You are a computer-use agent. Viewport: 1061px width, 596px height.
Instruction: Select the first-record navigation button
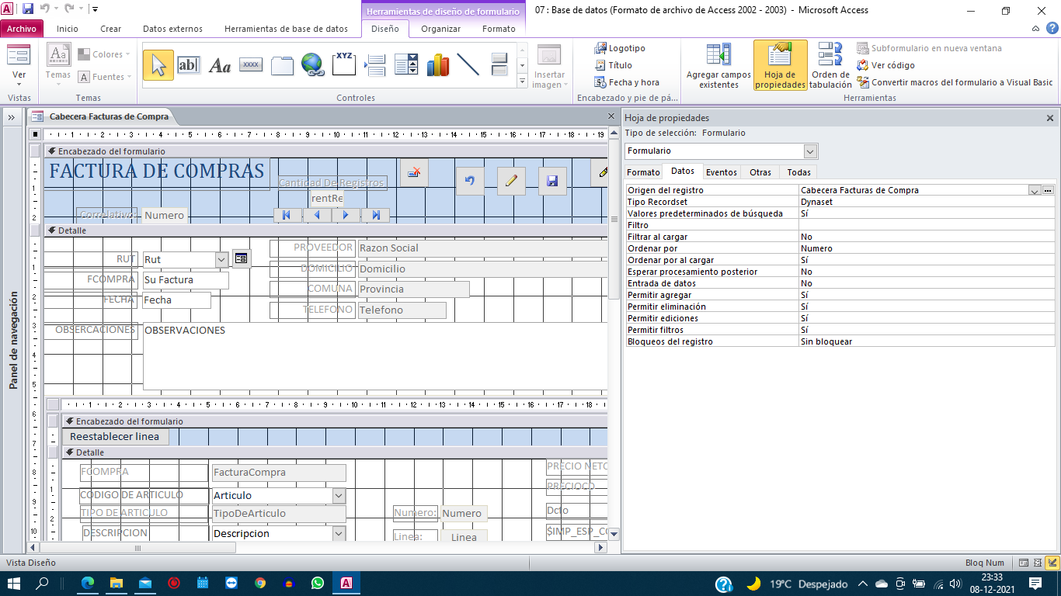pyautogui.click(x=287, y=215)
